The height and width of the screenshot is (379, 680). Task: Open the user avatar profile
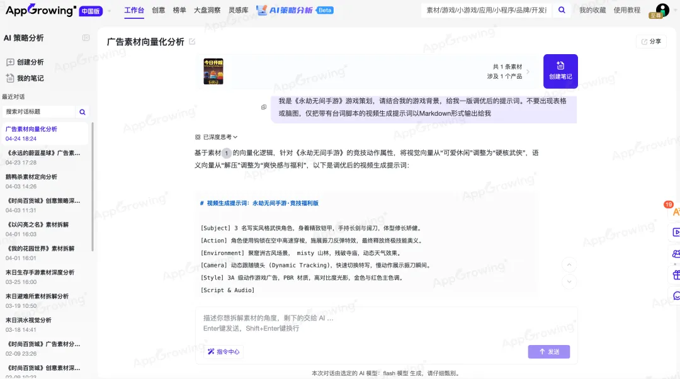click(x=662, y=10)
